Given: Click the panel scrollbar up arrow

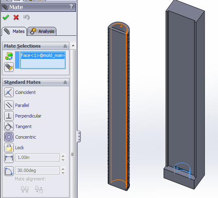Looking at the screenshot, I should pos(73,46).
